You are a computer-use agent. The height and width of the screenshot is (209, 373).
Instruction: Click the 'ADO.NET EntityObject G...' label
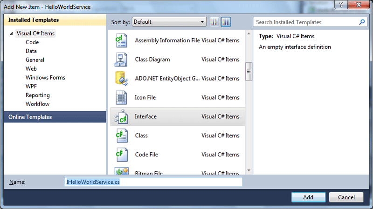click(x=167, y=79)
